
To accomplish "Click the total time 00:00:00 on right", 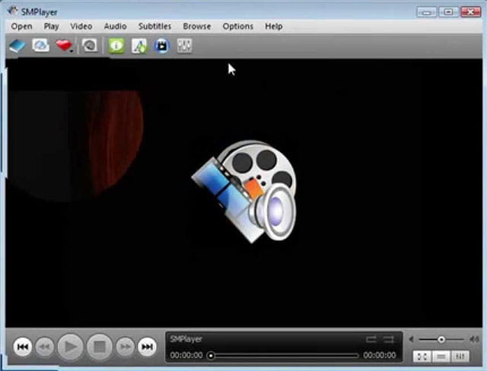I will pos(380,355).
